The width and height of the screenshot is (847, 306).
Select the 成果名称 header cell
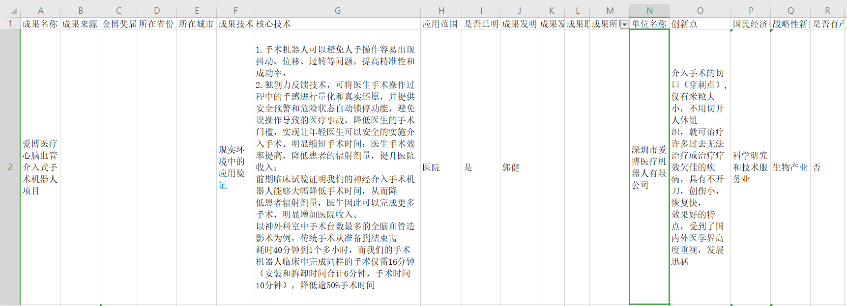point(40,24)
